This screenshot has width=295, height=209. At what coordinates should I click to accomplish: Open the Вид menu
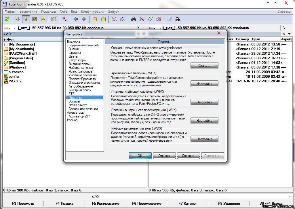pyautogui.click(x=74, y=12)
